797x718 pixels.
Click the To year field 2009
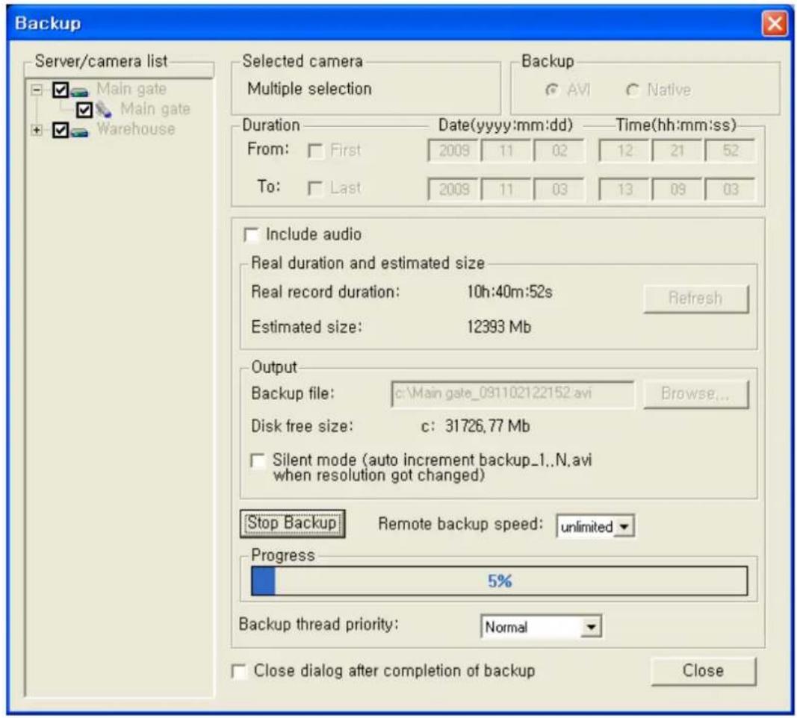[453, 190]
